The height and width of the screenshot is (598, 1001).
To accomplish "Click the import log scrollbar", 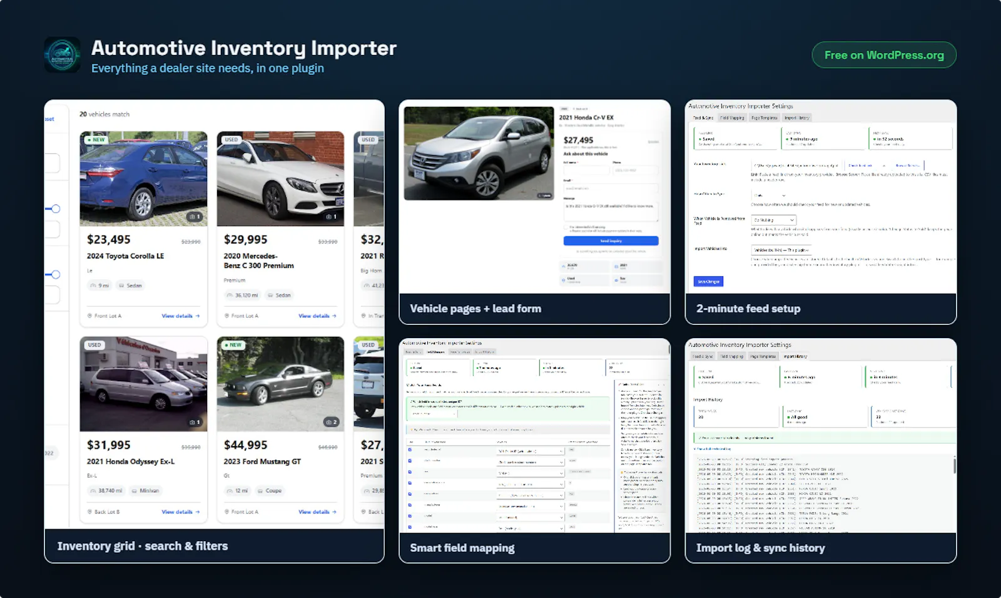I will click(x=954, y=465).
